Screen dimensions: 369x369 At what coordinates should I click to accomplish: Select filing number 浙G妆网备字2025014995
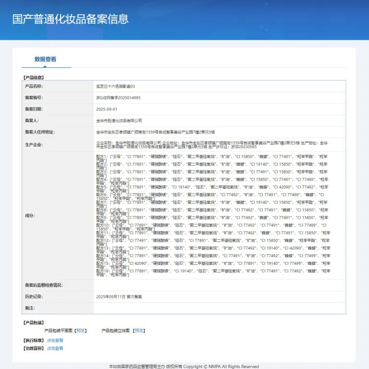(x=118, y=98)
